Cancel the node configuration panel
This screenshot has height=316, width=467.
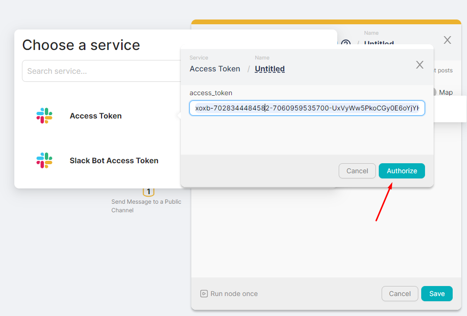click(400, 294)
